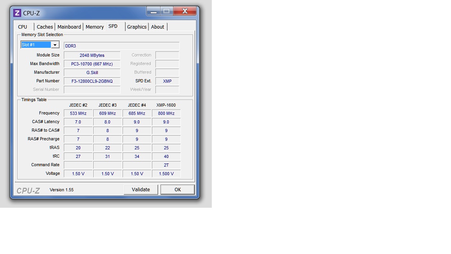Viewport: 451px width, 254px height.
Task: Click the JEDEC #2 column header
Action: (78, 105)
